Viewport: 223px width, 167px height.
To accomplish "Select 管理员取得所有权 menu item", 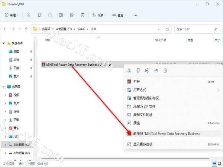I will pyautogui.click(x=173, y=98).
